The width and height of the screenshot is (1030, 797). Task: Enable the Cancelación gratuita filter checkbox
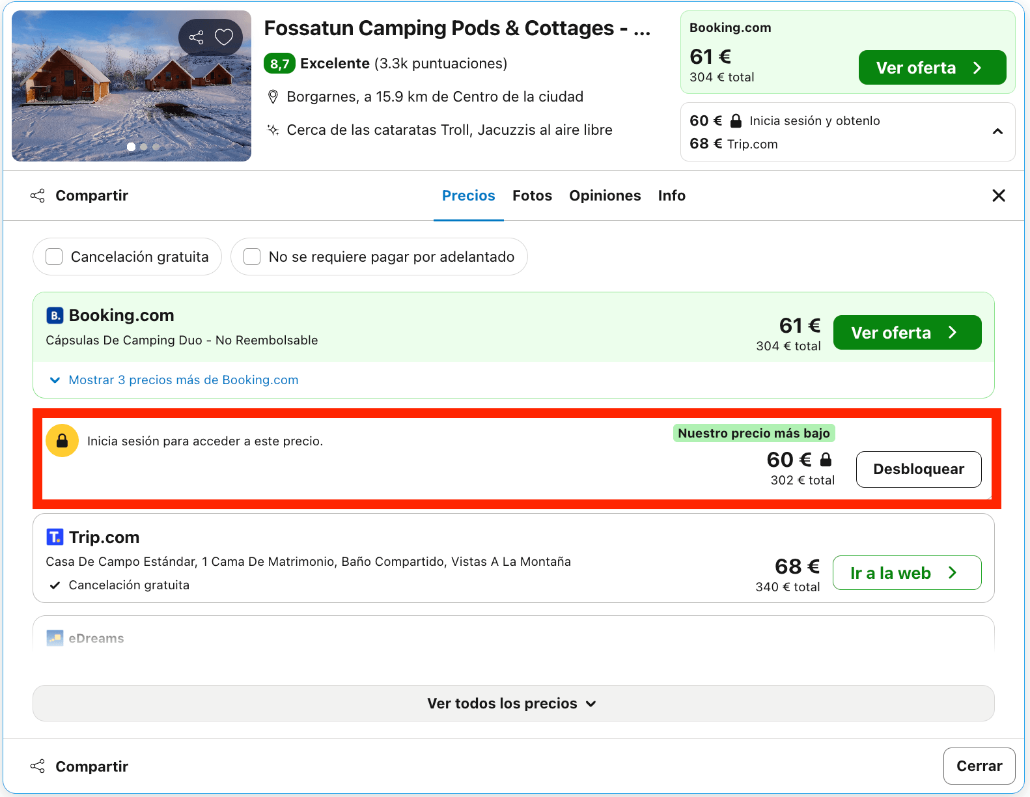coord(54,257)
